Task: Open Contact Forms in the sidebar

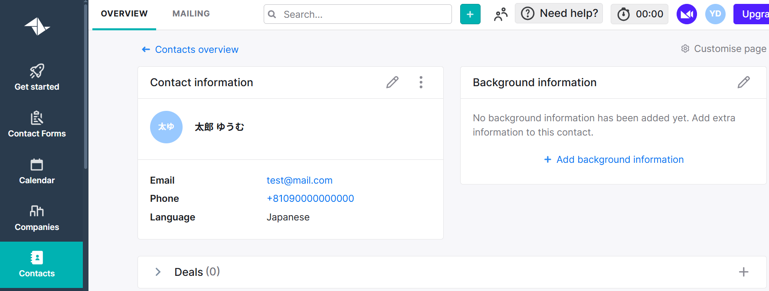Action: click(x=37, y=124)
